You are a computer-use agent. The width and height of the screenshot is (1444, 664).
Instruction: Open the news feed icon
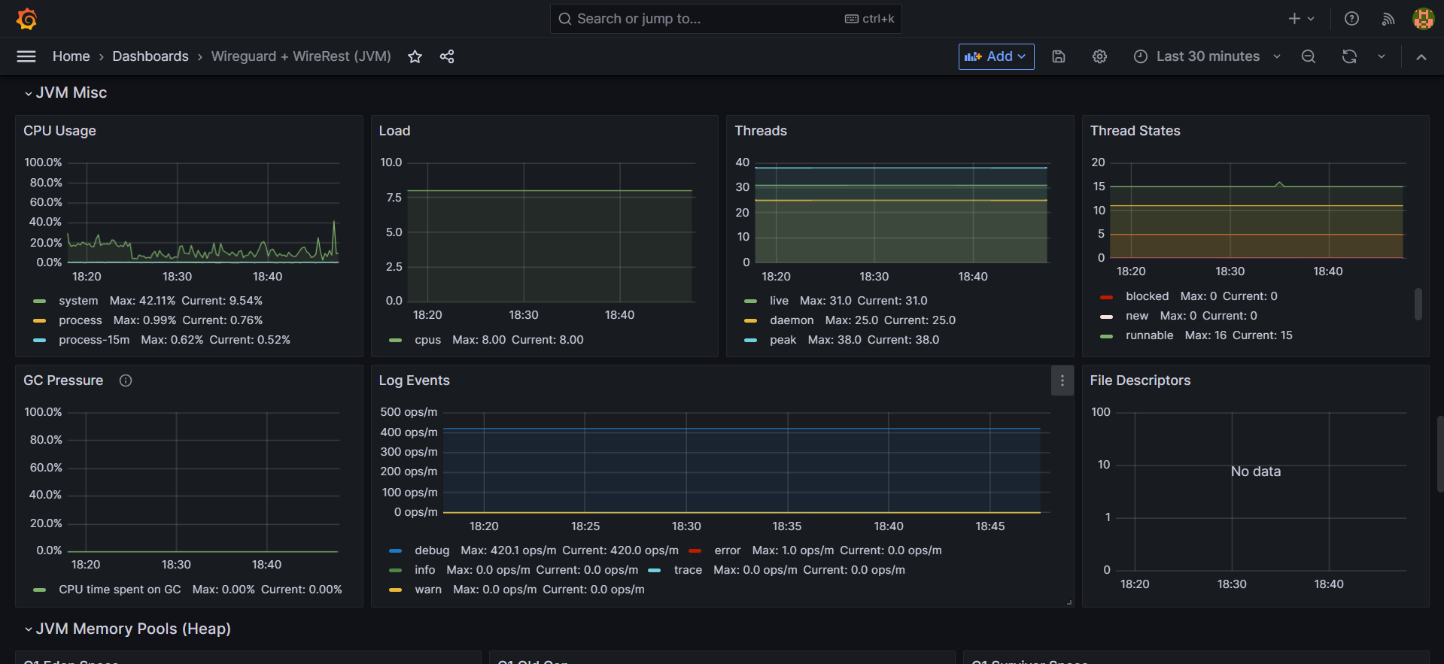(x=1388, y=19)
